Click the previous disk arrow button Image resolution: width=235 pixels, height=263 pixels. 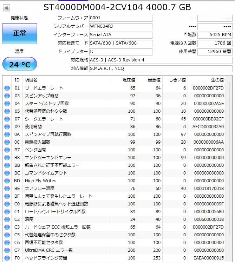[x=6, y=8]
